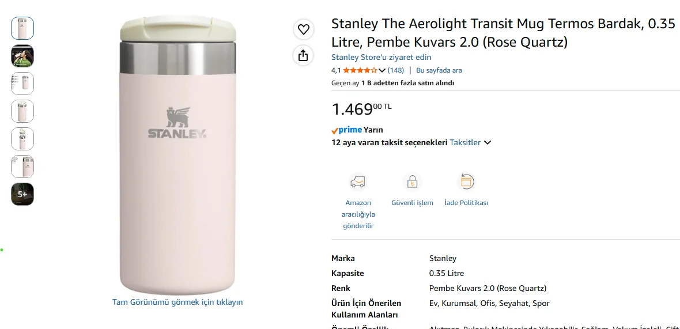Click the share icon below the heart
The width and height of the screenshot is (680, 329).
pyautogui.click(x=303, y=55)
